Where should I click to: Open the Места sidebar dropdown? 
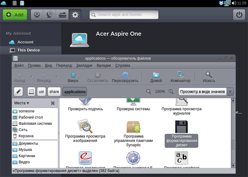[22, 103]
